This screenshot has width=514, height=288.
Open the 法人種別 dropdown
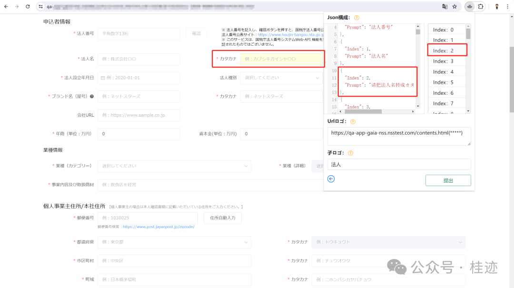tap(282, 78)
